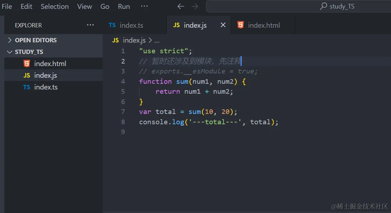391x213 pixels.
Task: Click the HTML5 icon on index.html tab
Action: pos(240,25)
